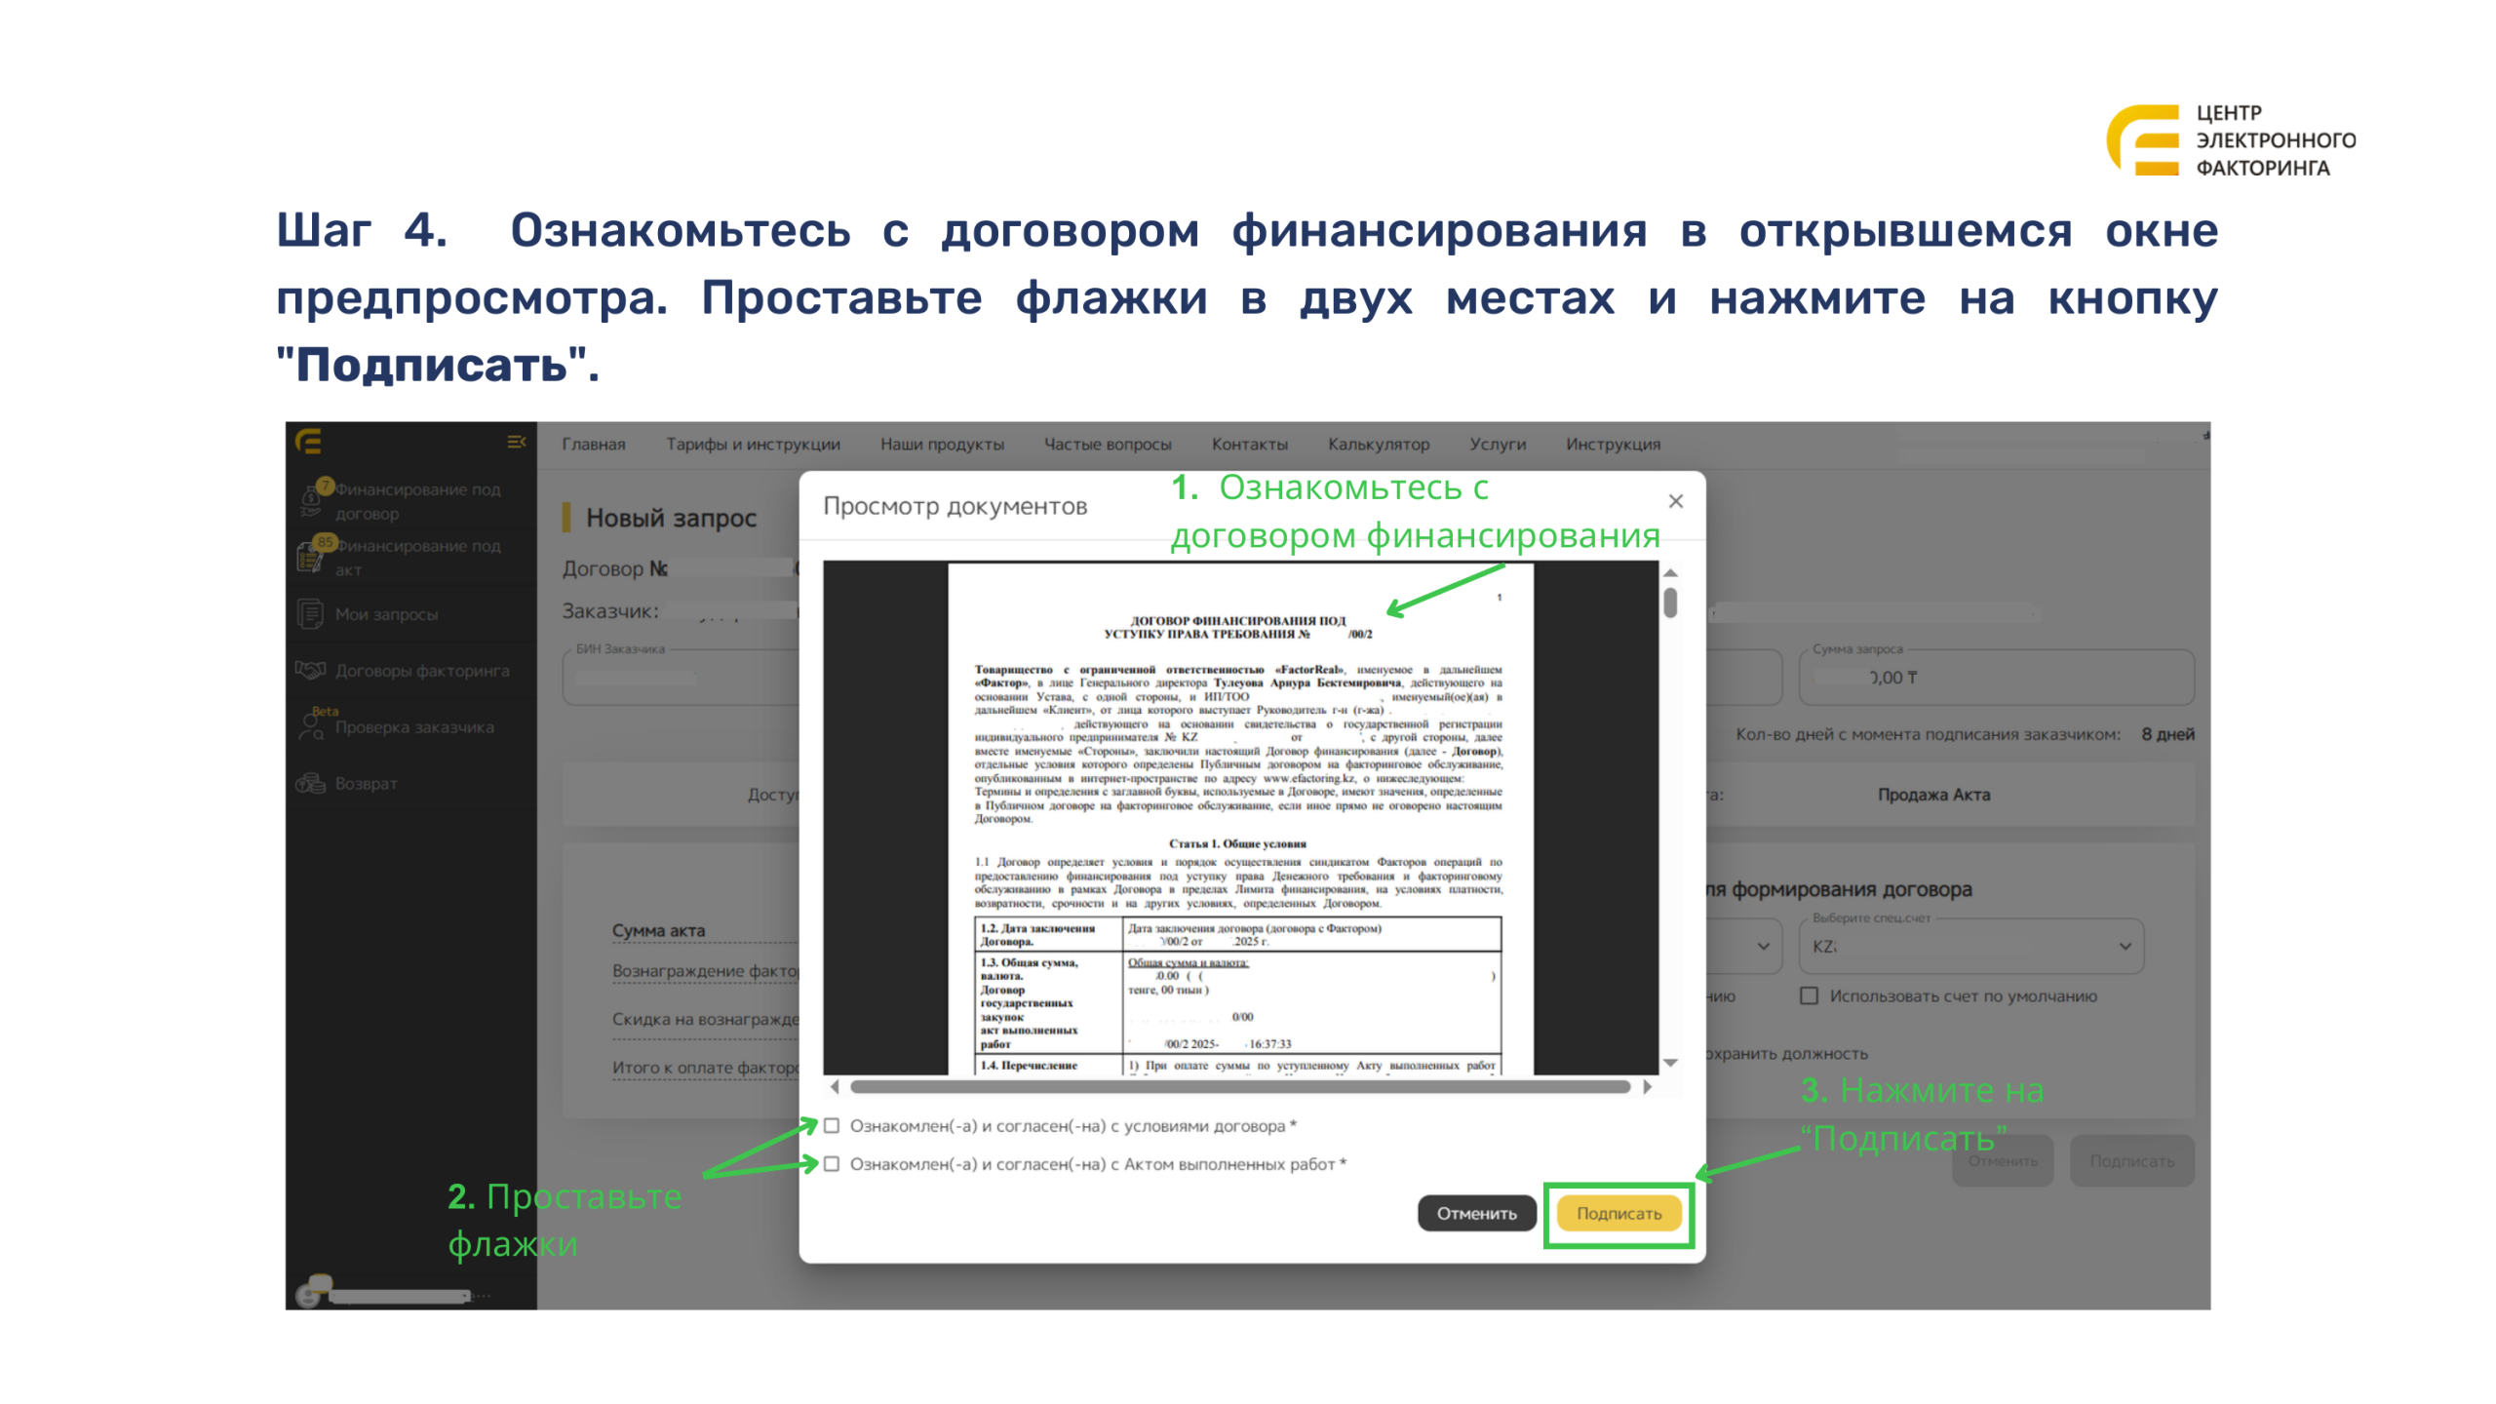Click Скидка на вознаграждение label
Screen dimensions: 2496x1404
(x=705, y=1019)
